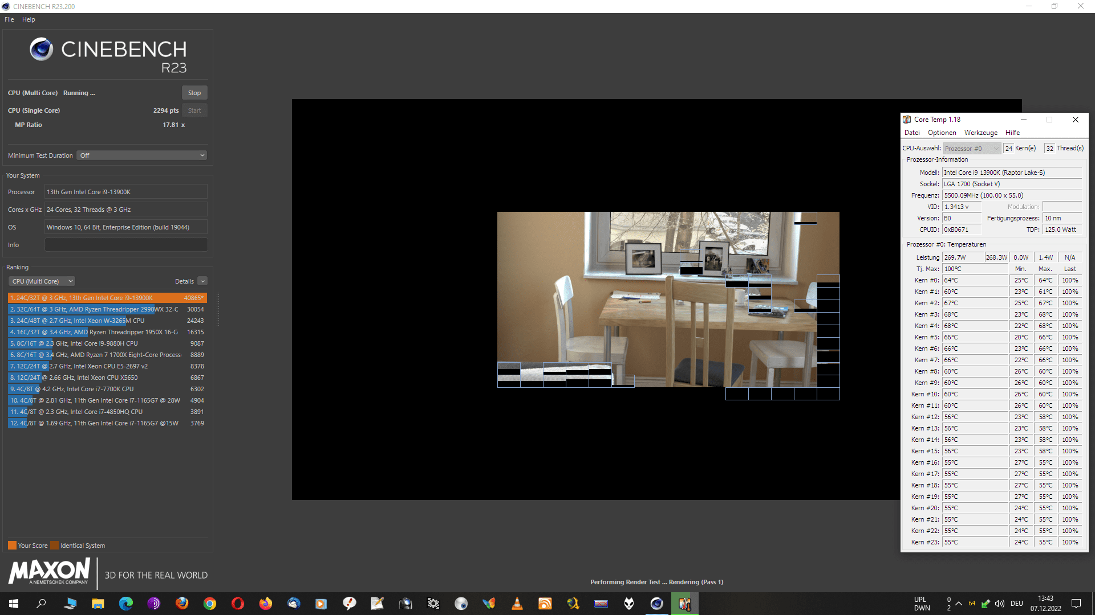The height and width of the screenshot is (615, 1095).
Task: Click the Tj. Max 100°C field
Action: click(x=975, y=269)
